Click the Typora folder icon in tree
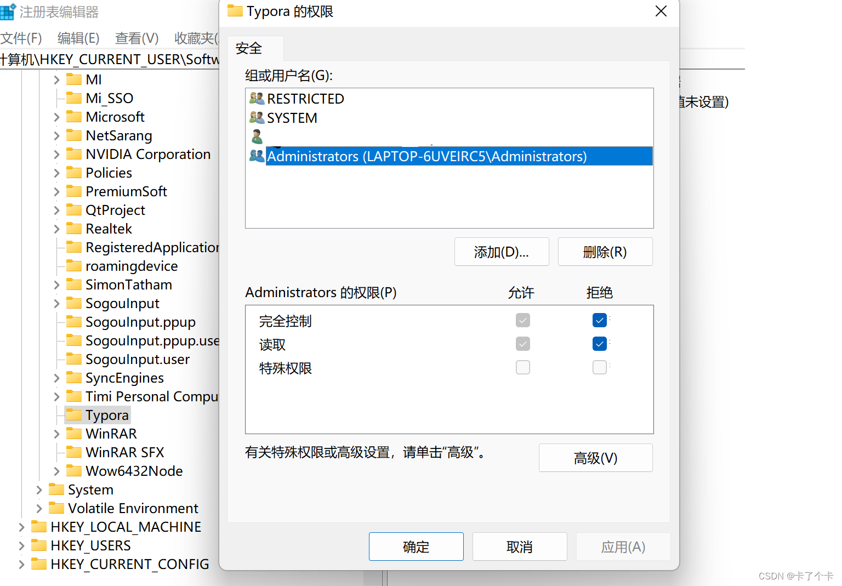 pyautogui.click(x=74, y=415)
